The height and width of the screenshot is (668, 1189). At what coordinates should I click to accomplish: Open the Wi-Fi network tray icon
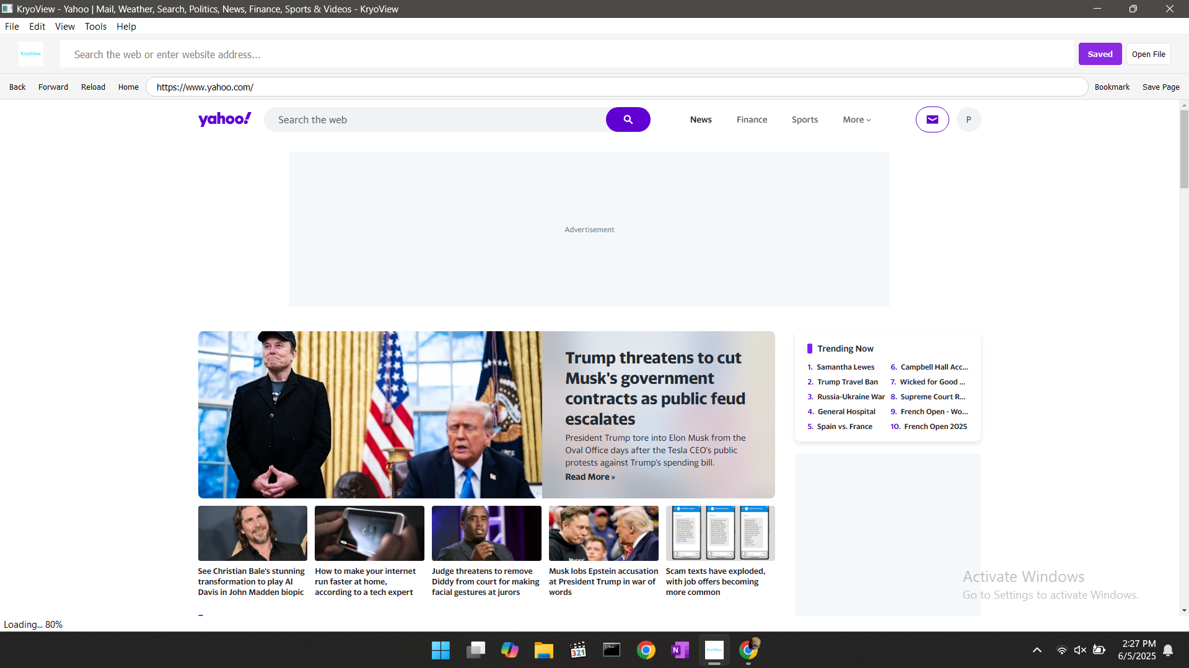pos(1061,650)
